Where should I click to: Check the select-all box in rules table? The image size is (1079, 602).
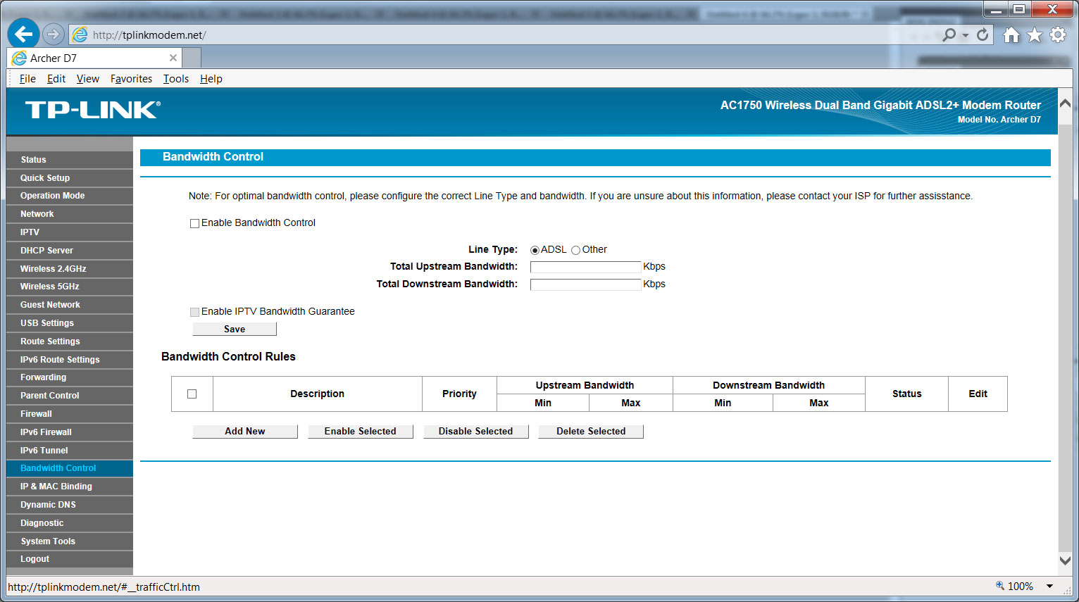click(192, 394)
